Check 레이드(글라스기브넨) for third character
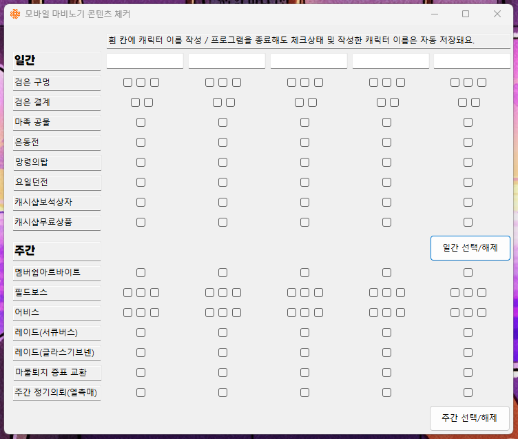 point(305,353)
